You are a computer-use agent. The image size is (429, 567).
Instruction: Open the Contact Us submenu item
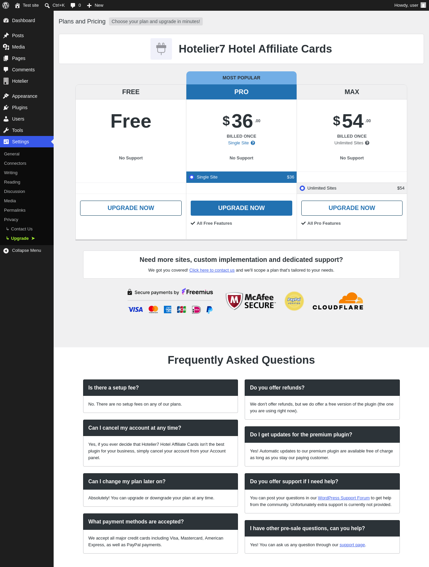(22, 229)
